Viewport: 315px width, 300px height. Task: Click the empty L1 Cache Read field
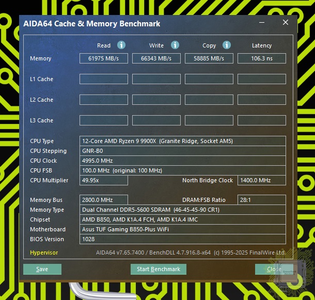104,79
